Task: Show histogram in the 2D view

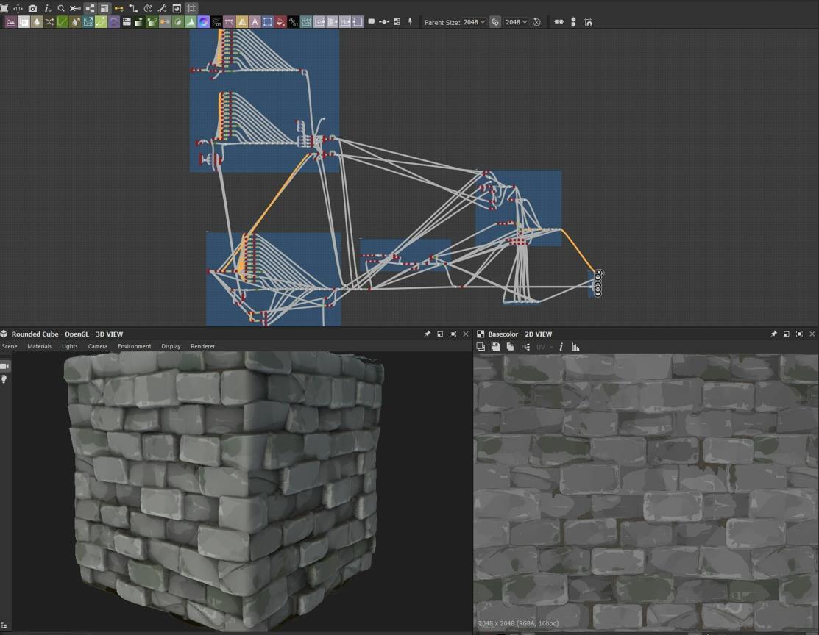Action: (575, 347)
